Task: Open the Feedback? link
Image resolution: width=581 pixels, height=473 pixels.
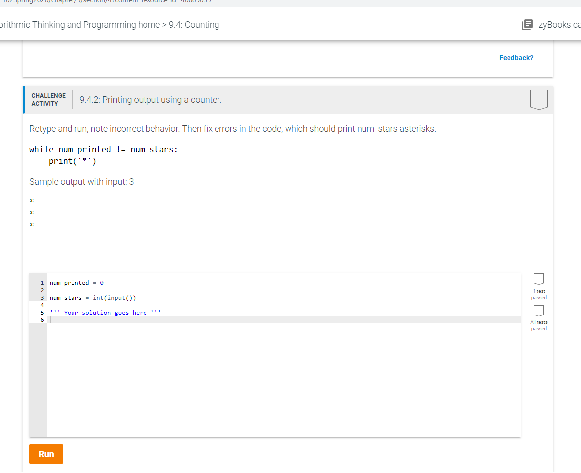Action: tap(516, 57)
